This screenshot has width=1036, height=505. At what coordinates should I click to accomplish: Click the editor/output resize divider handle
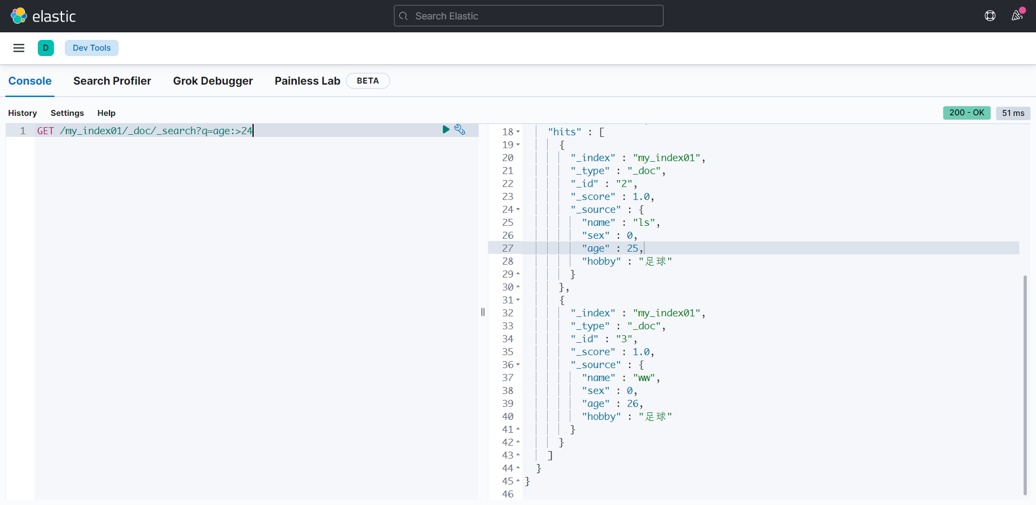click(x=483, y=312)
